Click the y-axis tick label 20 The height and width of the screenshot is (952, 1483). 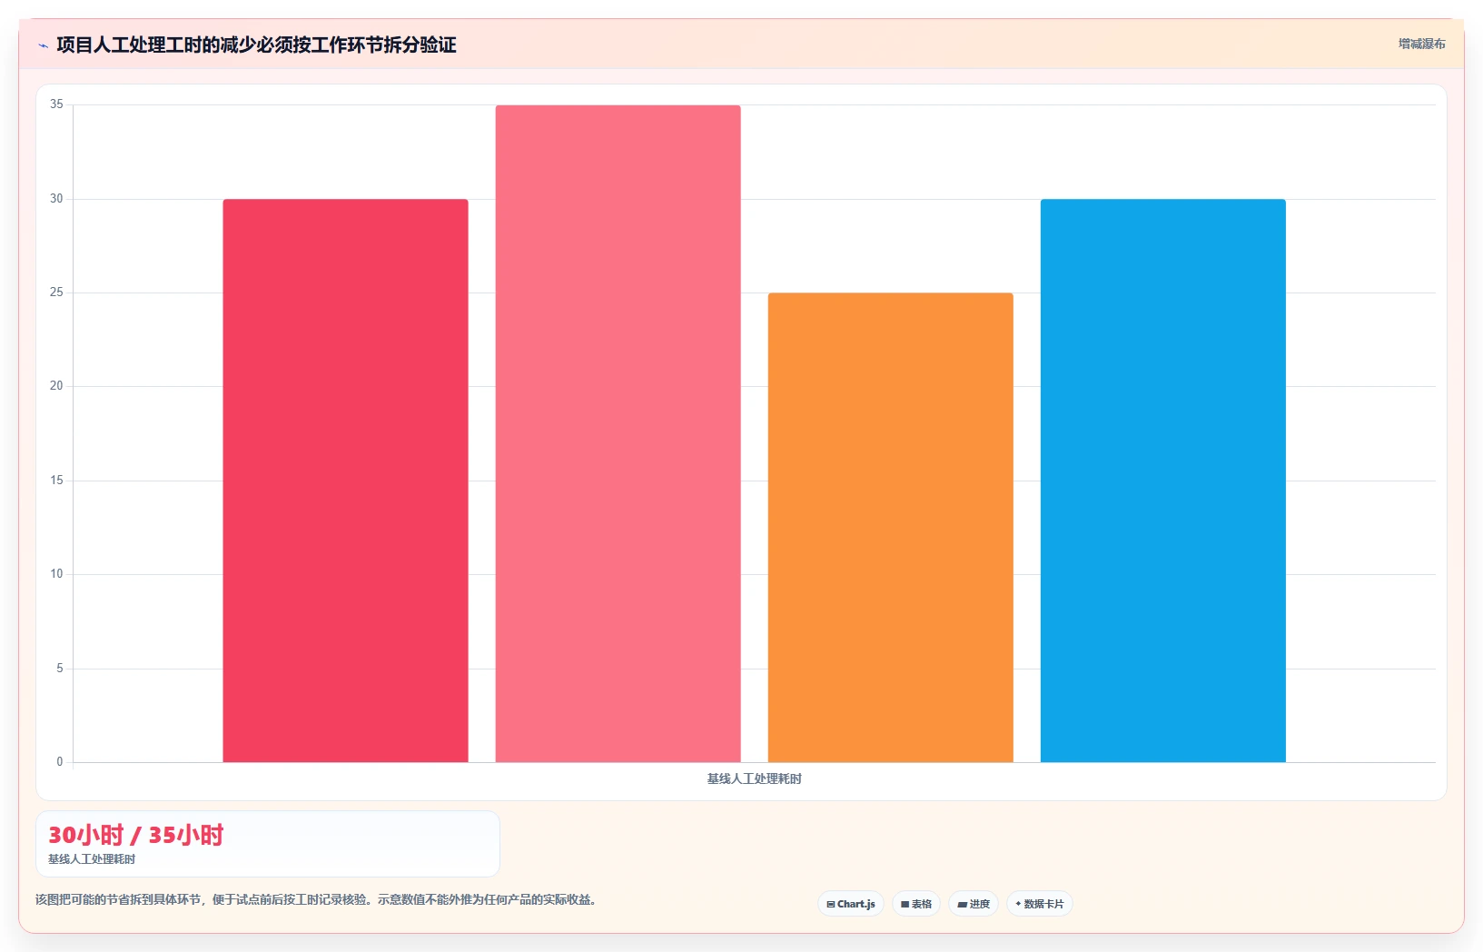[x=56, y=386]
